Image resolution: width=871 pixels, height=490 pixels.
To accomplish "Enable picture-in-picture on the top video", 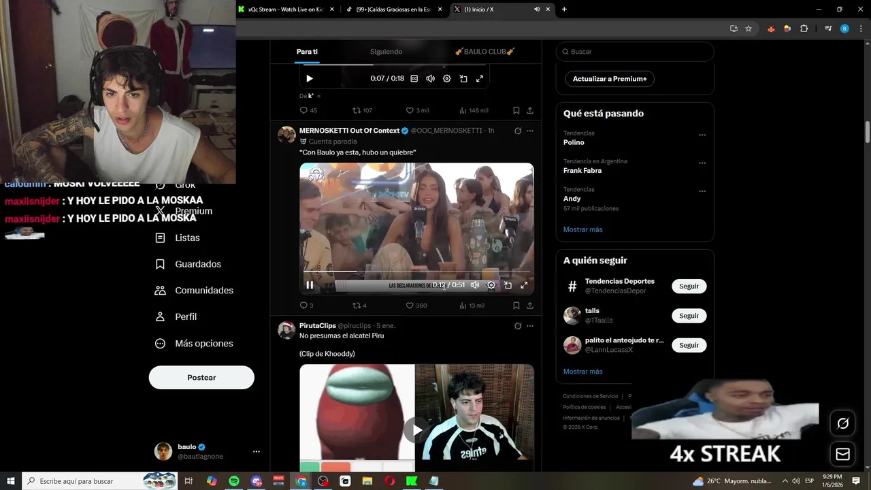I will (x=463, y=78).
